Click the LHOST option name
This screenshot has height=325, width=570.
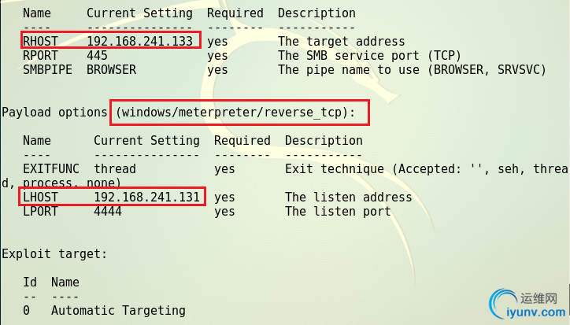[x=40, y=198]
